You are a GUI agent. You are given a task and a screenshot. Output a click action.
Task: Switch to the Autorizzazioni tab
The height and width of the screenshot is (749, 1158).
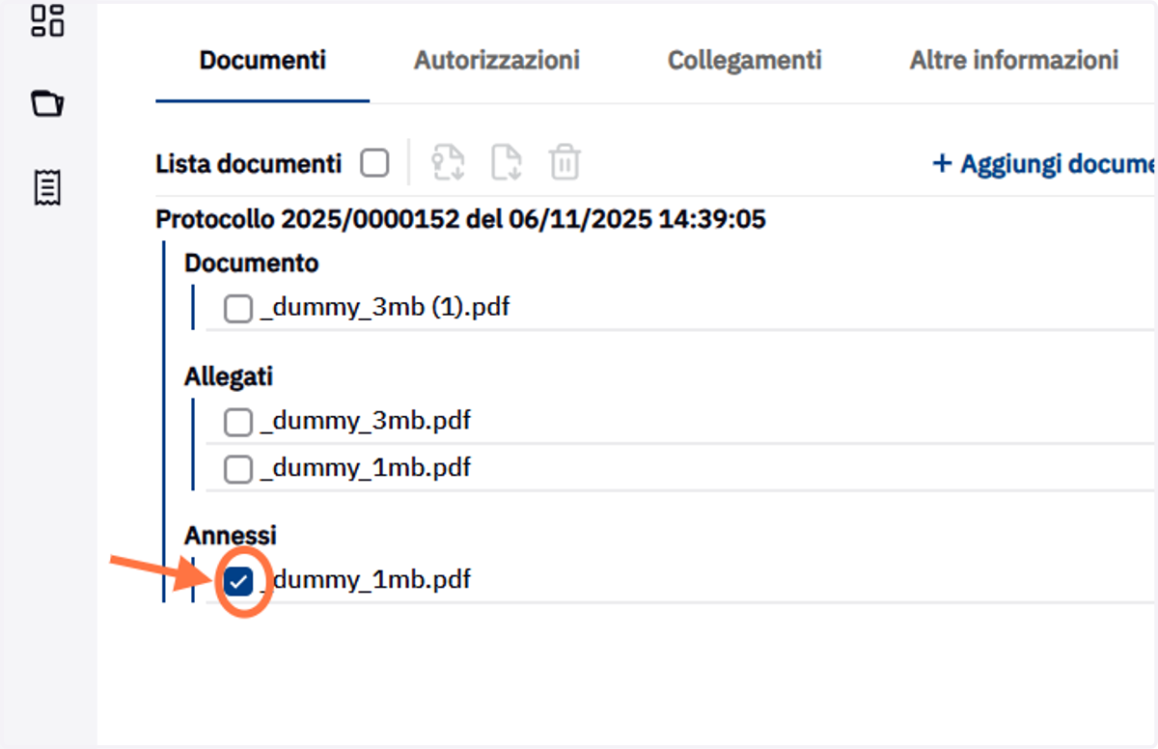(x=497, y=60)
